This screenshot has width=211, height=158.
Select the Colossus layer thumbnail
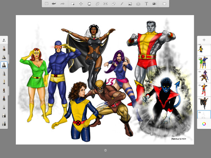coord(204,90)
